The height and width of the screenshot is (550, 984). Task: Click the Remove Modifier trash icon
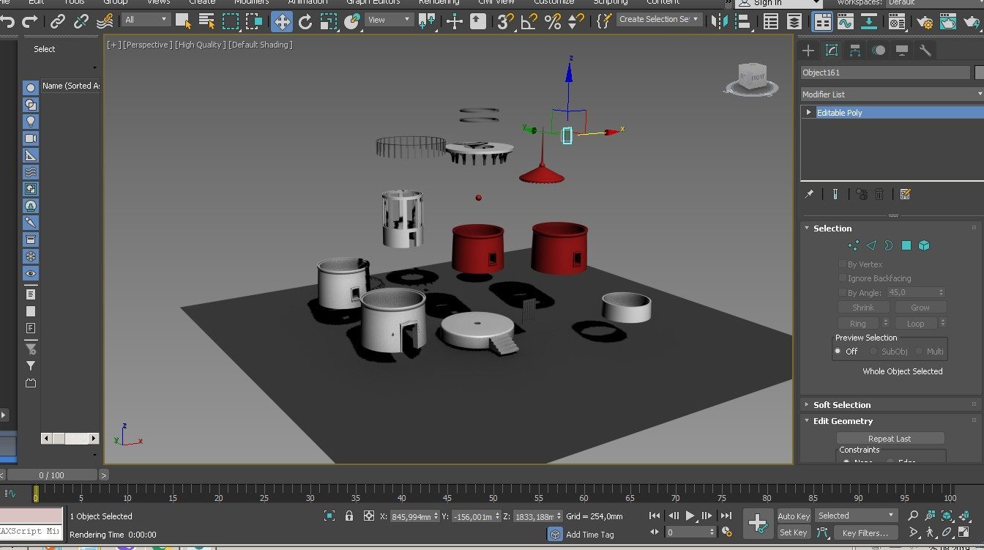[879, 194]
